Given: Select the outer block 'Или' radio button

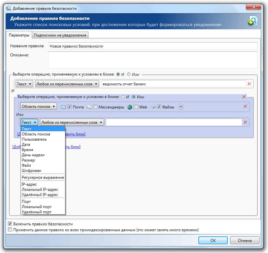Looking at the screenshot, I should click(129, 74).
